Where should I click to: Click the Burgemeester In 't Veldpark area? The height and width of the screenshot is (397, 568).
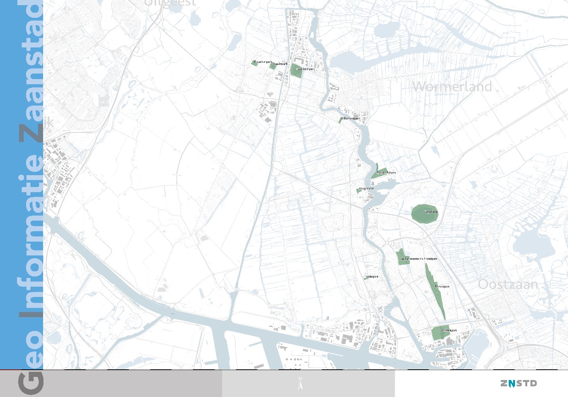point(402,258)
